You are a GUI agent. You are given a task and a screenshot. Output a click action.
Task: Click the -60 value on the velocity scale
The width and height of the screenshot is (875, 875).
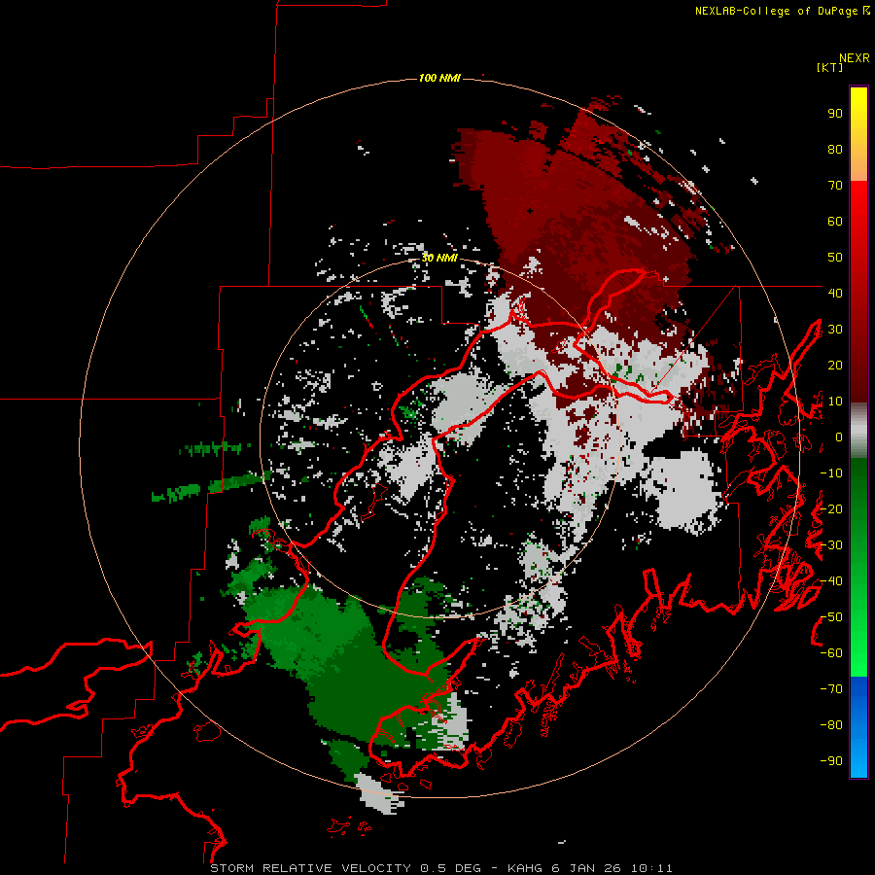[x=831, y=653]
